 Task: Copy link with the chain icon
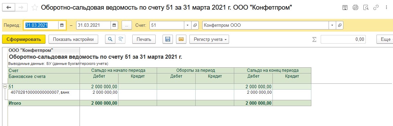376,8
